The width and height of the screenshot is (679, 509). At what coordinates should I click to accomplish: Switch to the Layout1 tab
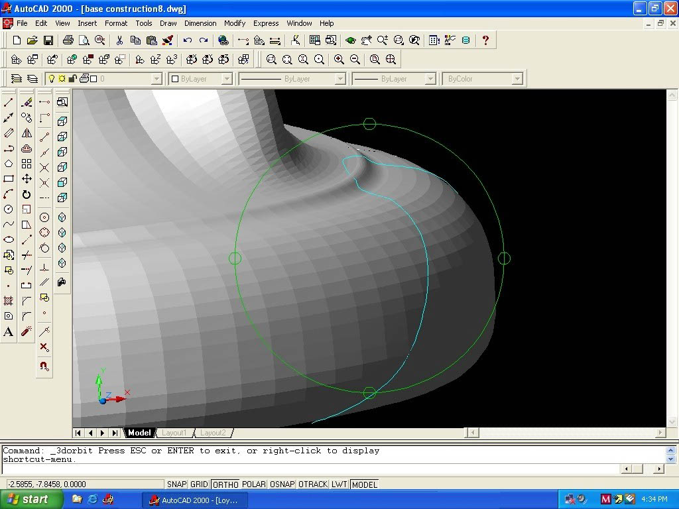click(x=174, y=433)
